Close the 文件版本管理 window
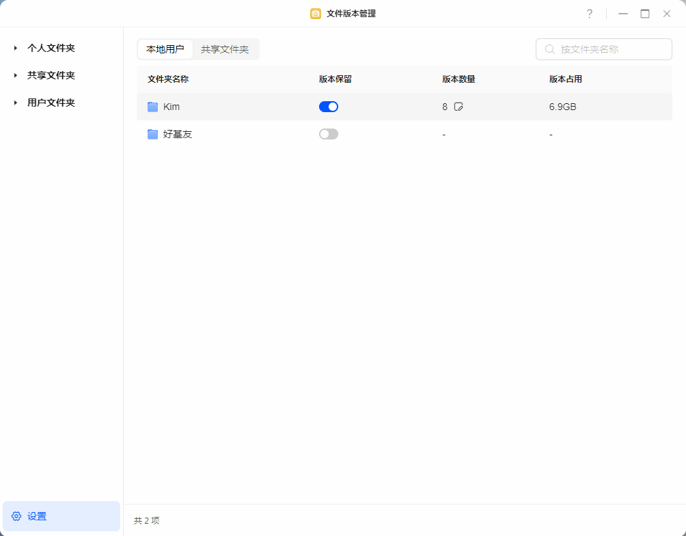The width and height of the screenshot is (686, 536). pos(667,14)
